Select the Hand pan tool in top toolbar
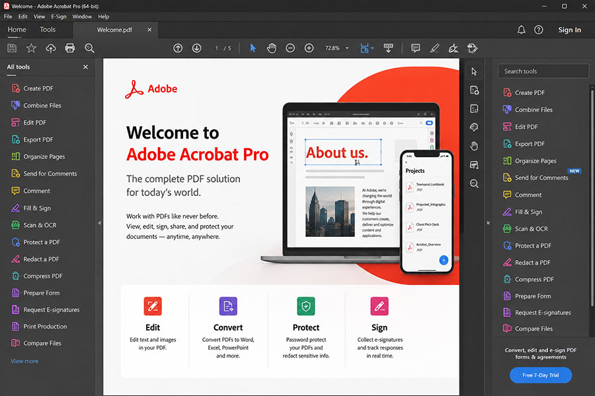This screenshot has height=396, width=595. [271, 48]
